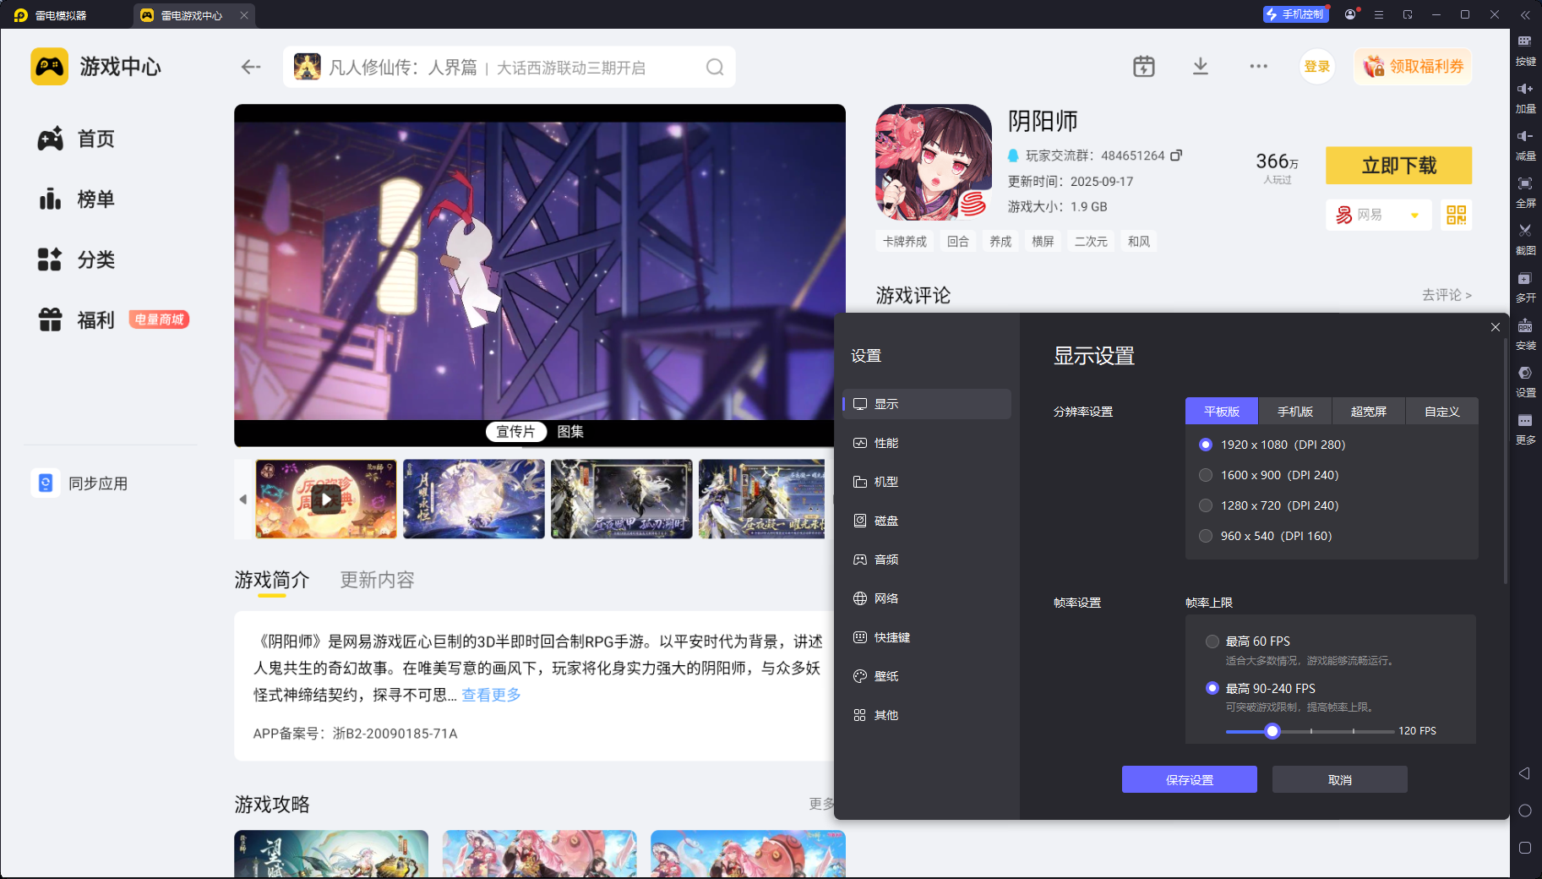Click the Android home circle icon
1542x879 pixels.
(1525, 811)
